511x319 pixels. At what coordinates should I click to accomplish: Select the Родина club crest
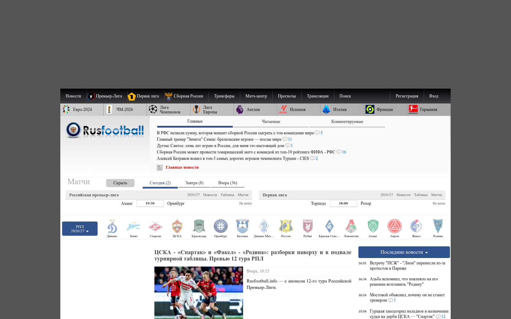pos(438,226)
